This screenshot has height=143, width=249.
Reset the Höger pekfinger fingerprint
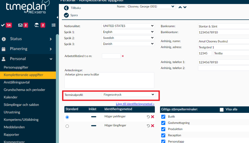148,117
